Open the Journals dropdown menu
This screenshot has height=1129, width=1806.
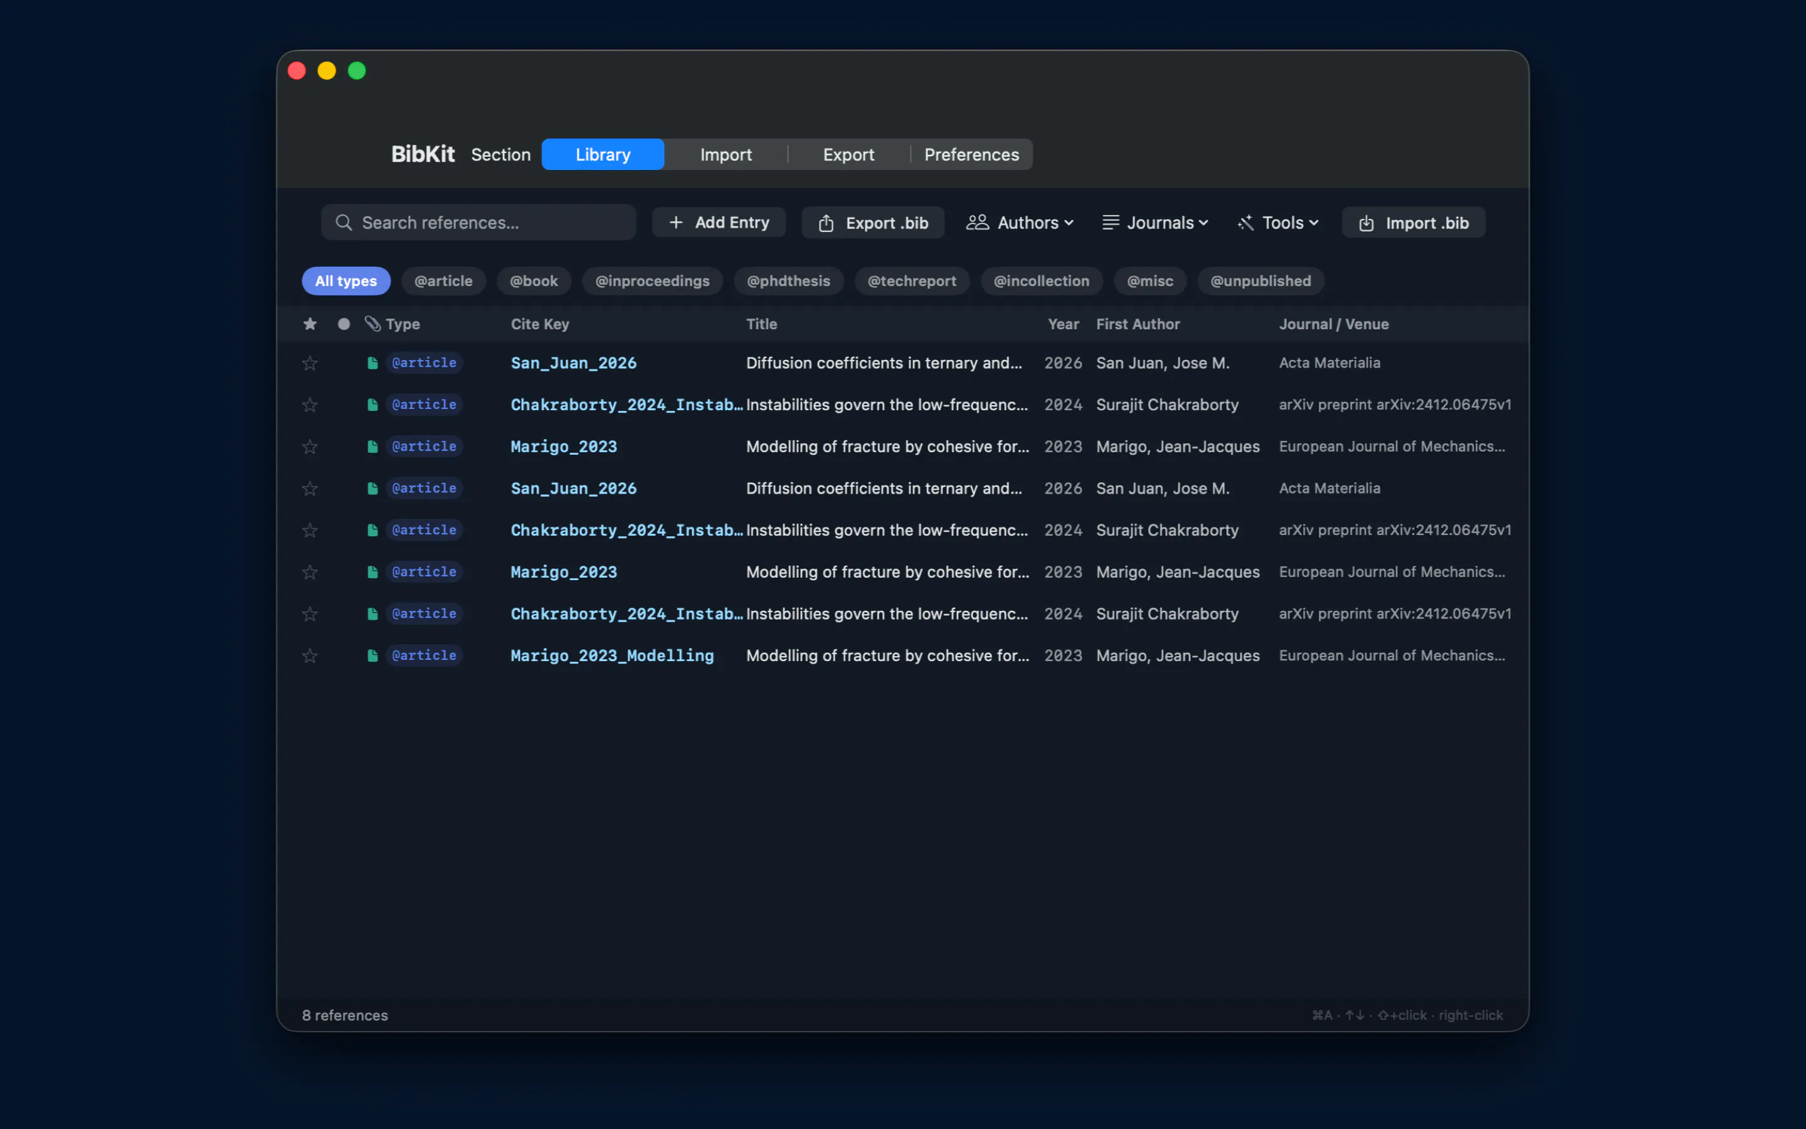pos(1155,223)
